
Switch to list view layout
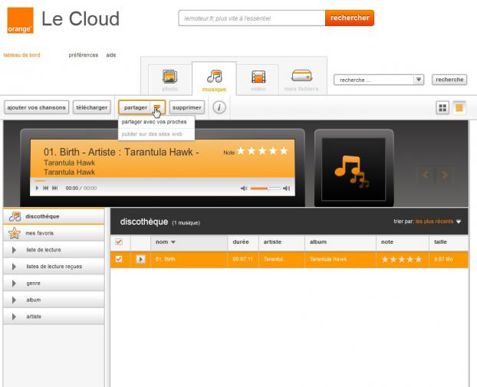pyautogui.click(x=459, y=108)
